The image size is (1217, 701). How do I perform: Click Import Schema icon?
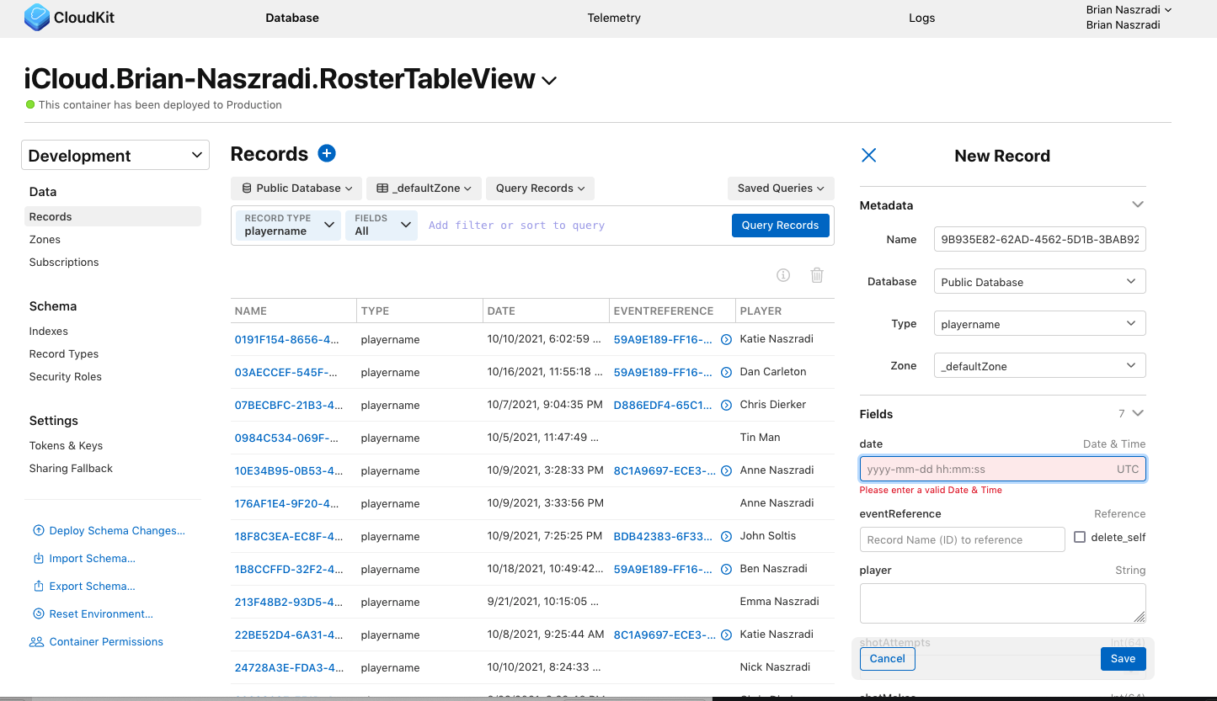pyautogui.click(x=38, y=558)
